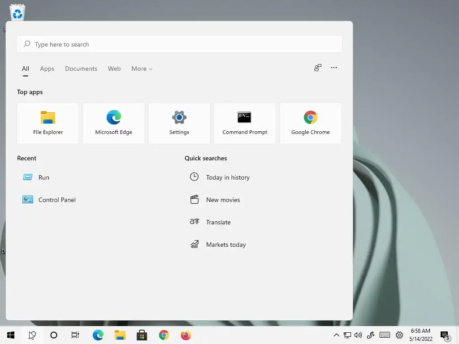Open Settings tile in Top apps

179,123
